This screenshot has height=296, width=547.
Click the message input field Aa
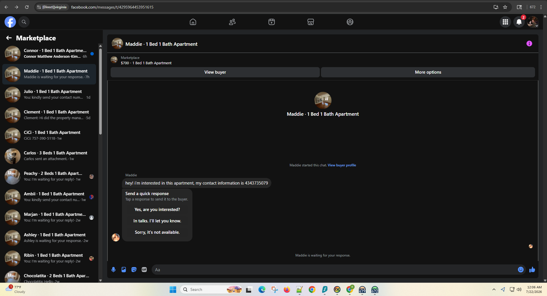click(x=334, y=270)
